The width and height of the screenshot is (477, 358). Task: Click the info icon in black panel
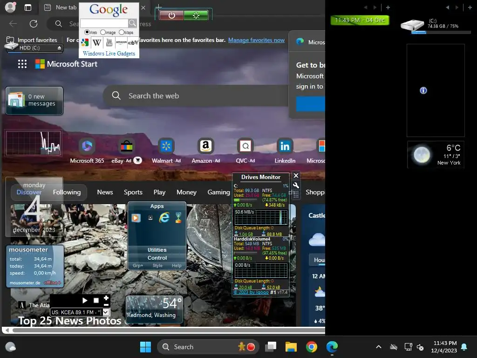coord(423,90)
